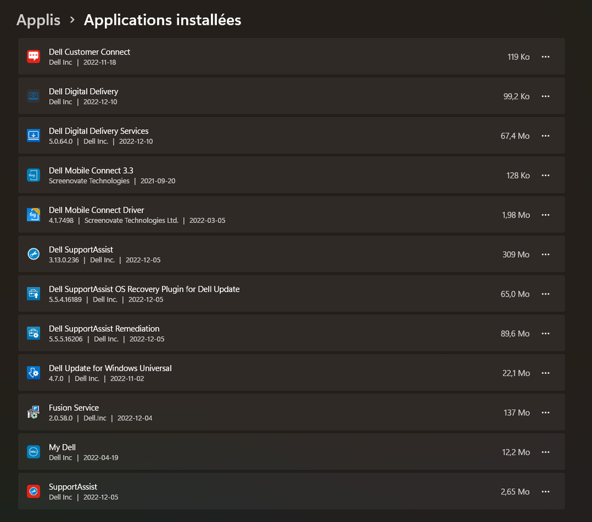Open three-dot menu for Fusion Service
The height and width of the screenshot is (522, 592).
546,412
